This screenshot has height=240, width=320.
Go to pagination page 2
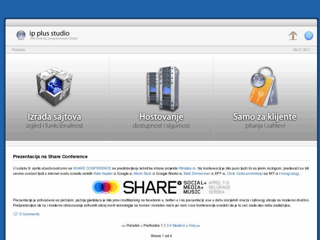click(x=165, y=225)
